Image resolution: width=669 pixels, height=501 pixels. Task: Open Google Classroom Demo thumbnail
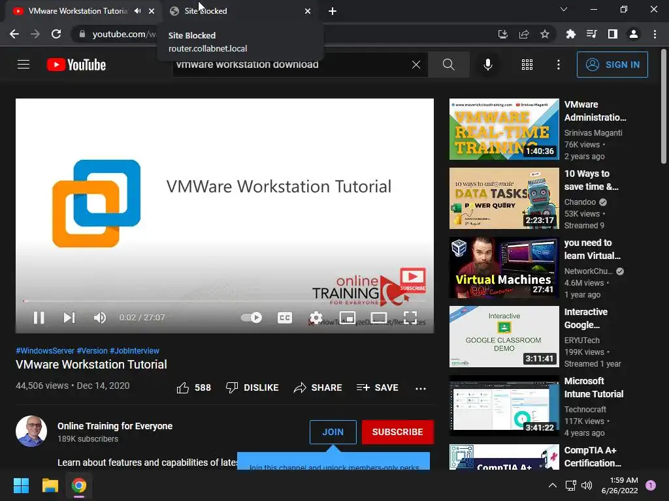pyautogui.click(x=504, y=337)
